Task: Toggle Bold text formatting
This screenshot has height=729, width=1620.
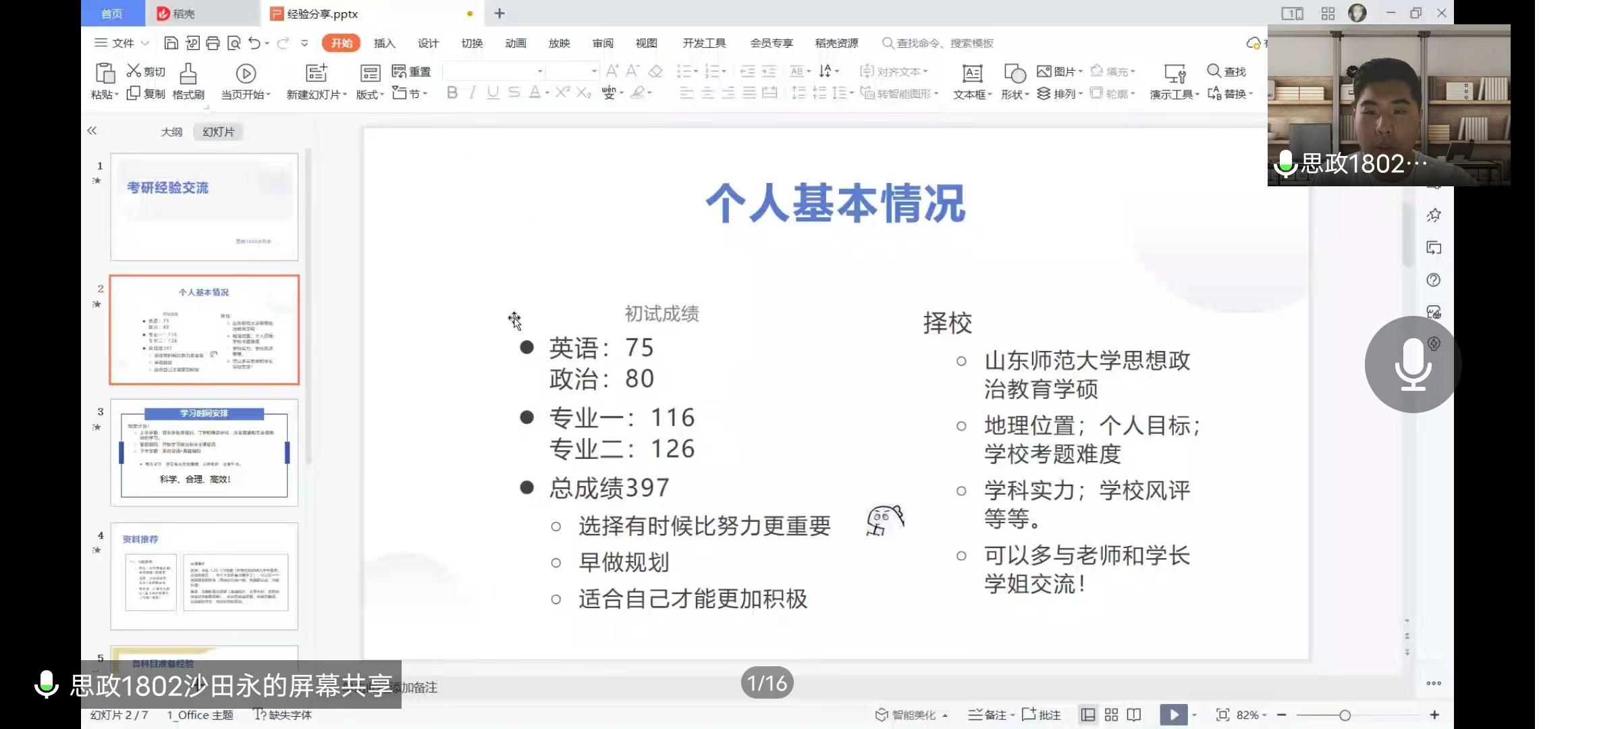Action: [x=452, y=92]
